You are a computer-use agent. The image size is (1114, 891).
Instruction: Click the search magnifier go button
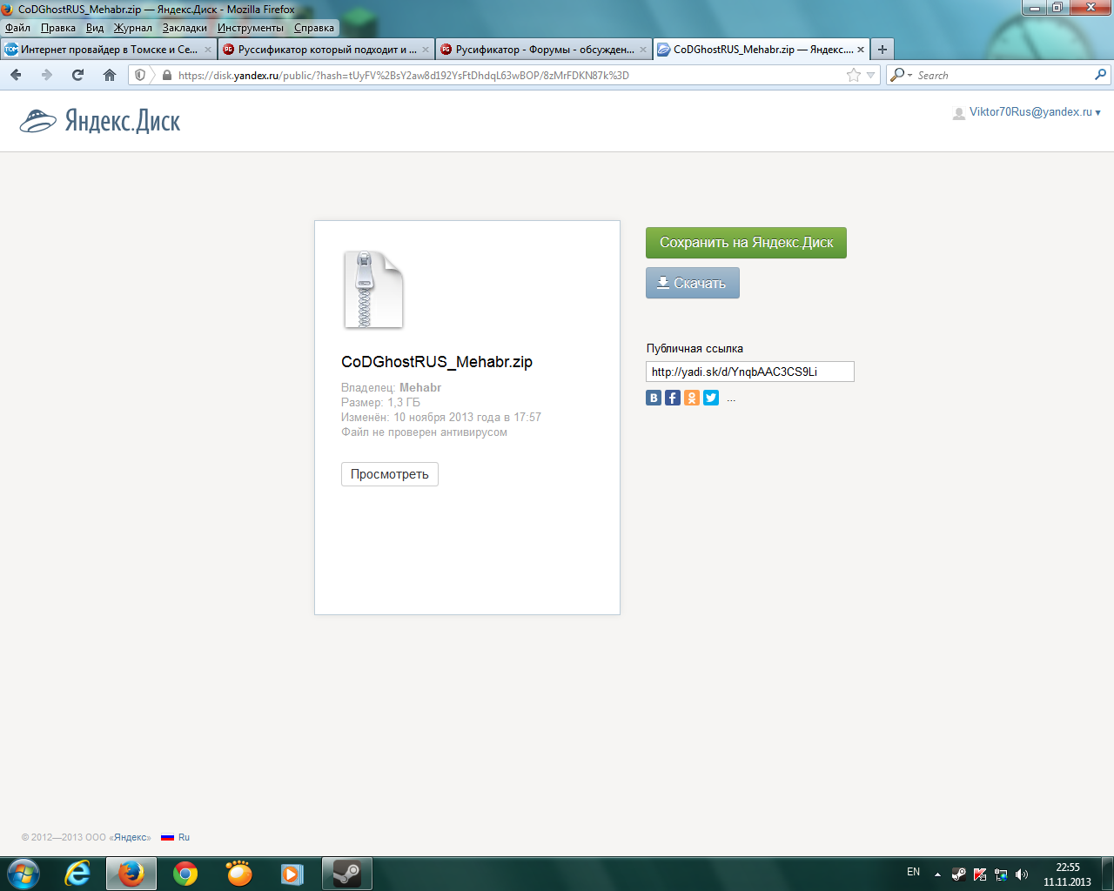pyautogui.click(x=1100, y=75)
